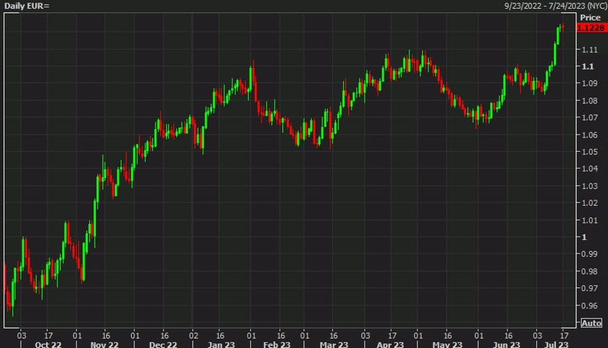Click the bold 1 price level label
Screen dimensions: 608x348
(x=584, y=237)
